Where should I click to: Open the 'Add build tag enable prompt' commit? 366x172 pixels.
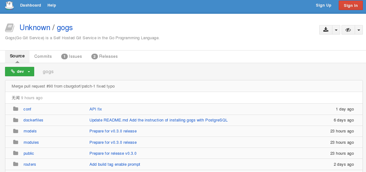[x=115, y=164]
